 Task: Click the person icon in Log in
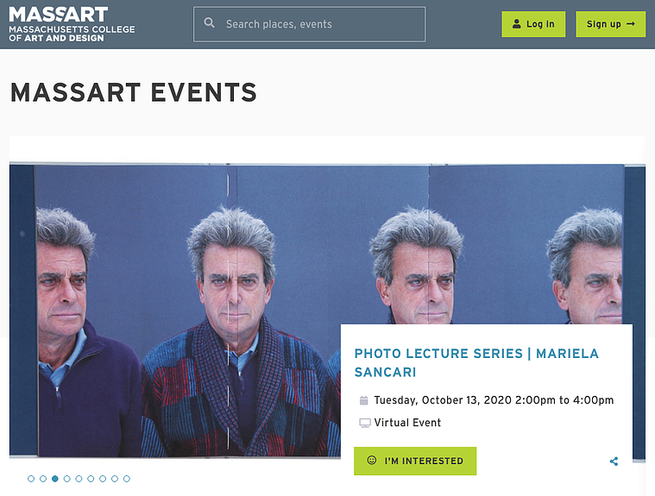[x=517, y=24]
